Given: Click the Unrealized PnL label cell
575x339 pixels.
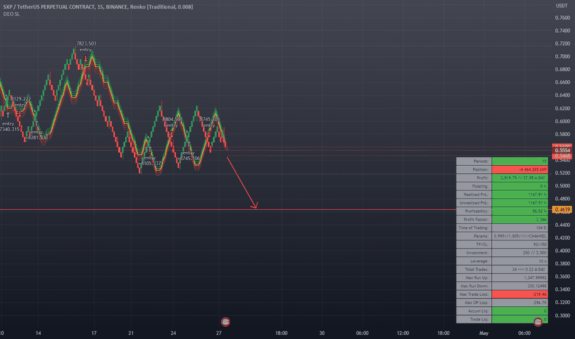Looking at the screenshot, I should [474, 203].
